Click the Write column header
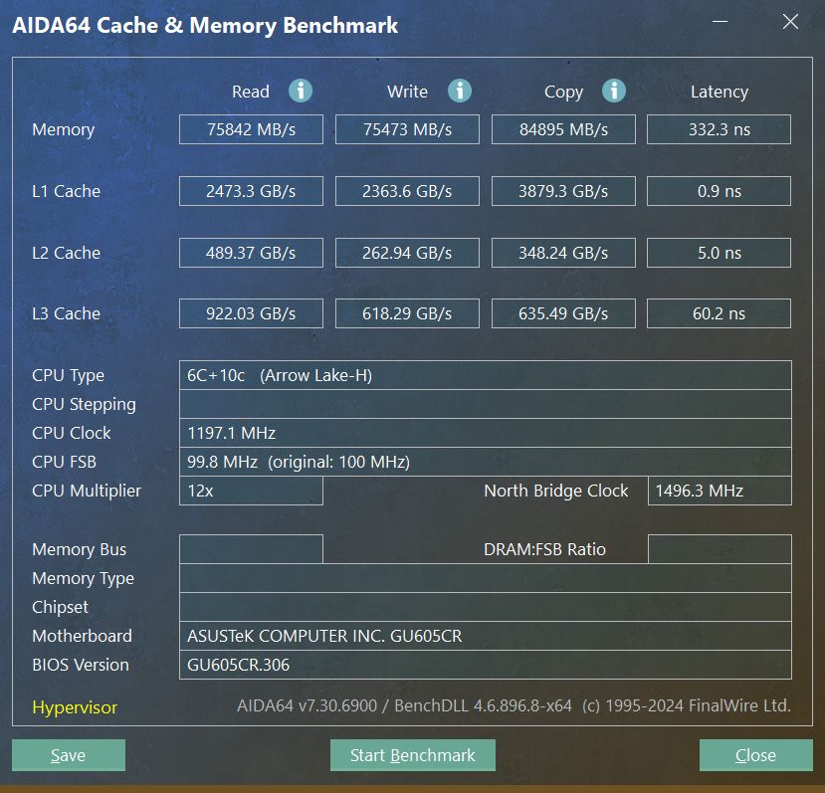 click(407, 92)
